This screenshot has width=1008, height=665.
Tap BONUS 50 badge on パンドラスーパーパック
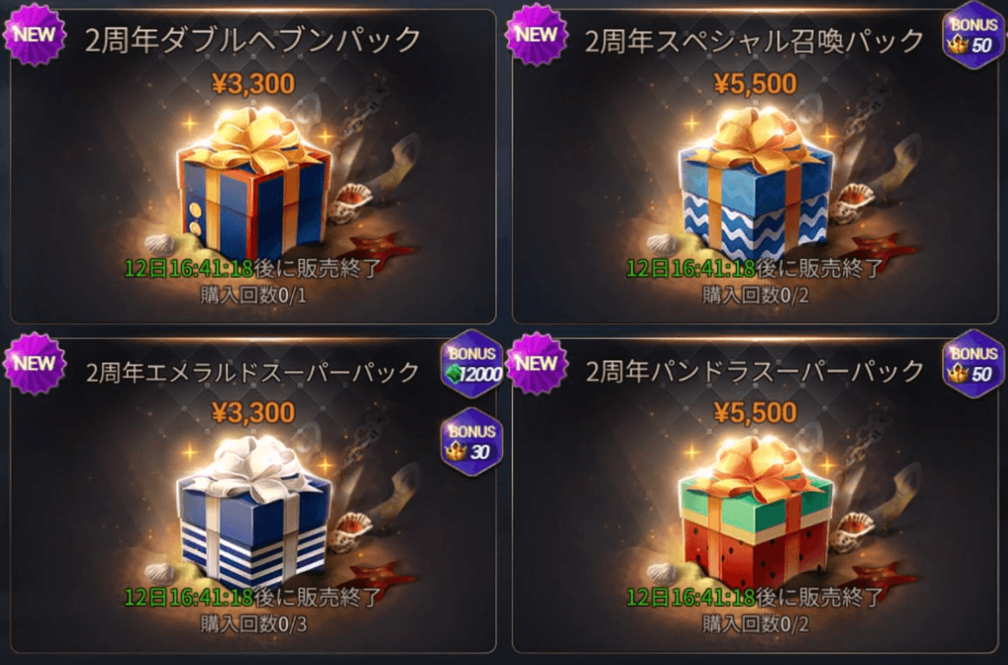coord(972,364)
